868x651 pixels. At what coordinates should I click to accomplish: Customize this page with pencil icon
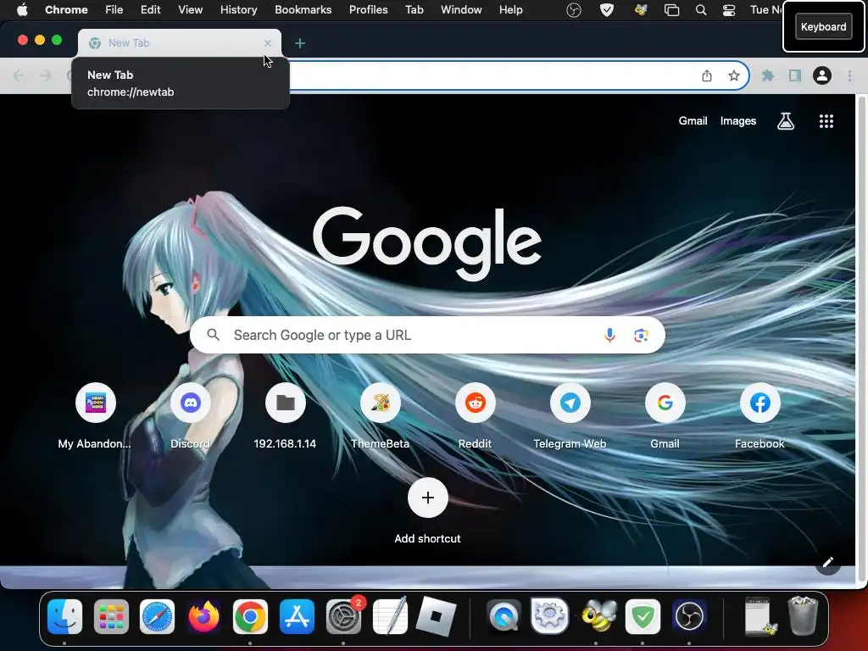pos(828,563)
